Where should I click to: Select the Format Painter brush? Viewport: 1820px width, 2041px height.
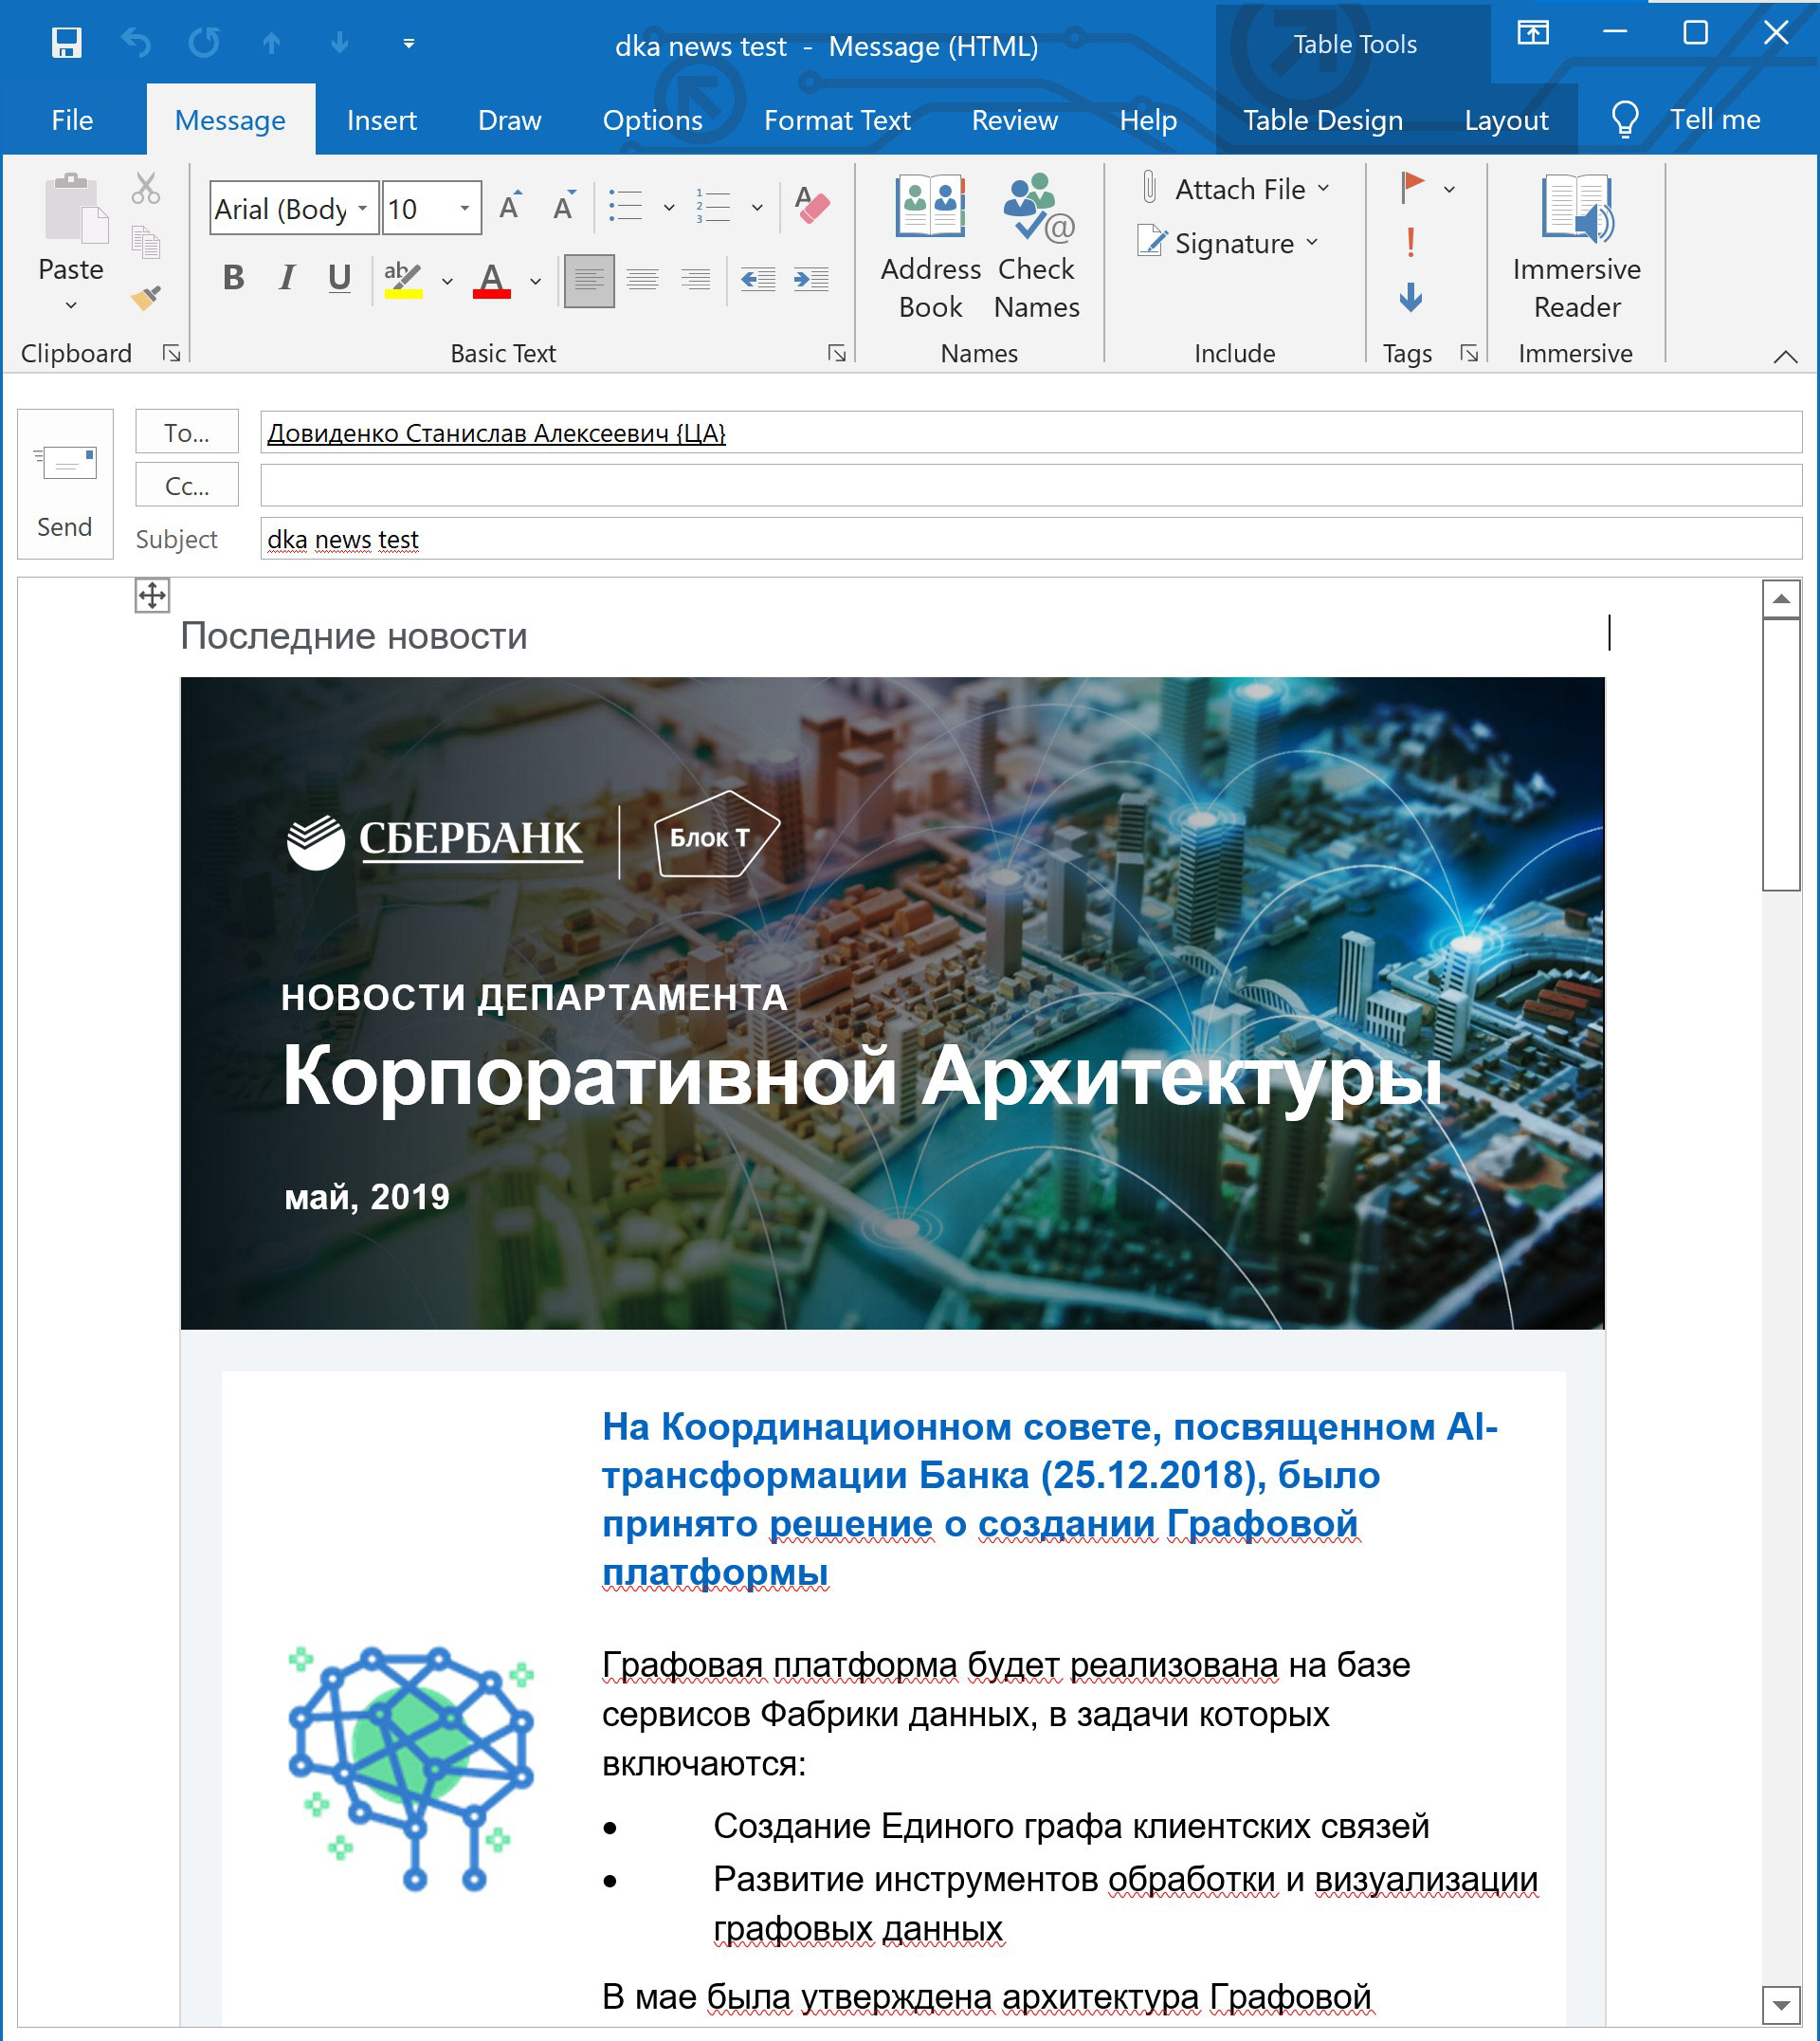(146, 297)
